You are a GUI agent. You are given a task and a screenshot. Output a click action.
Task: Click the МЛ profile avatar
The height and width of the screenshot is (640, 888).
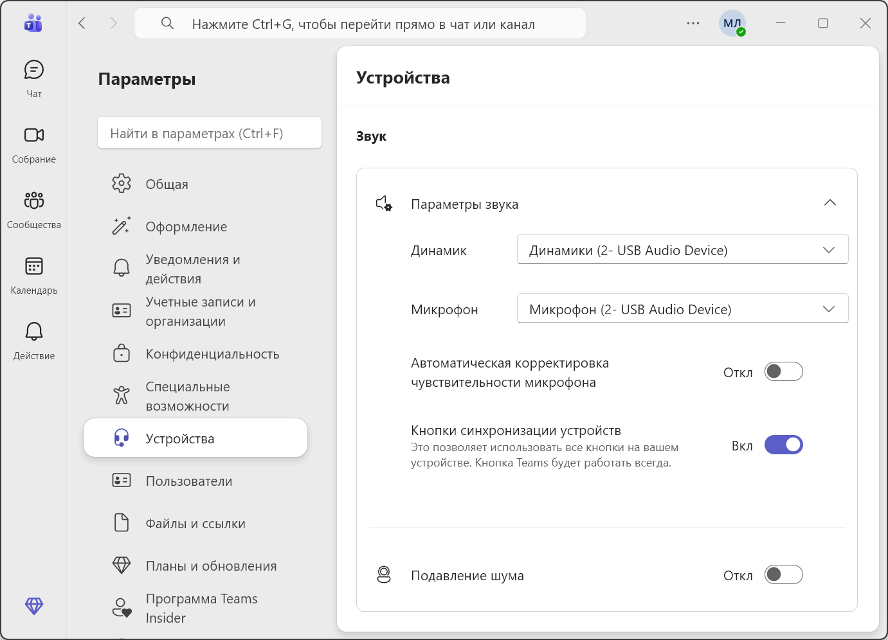[x=732, y=24]
